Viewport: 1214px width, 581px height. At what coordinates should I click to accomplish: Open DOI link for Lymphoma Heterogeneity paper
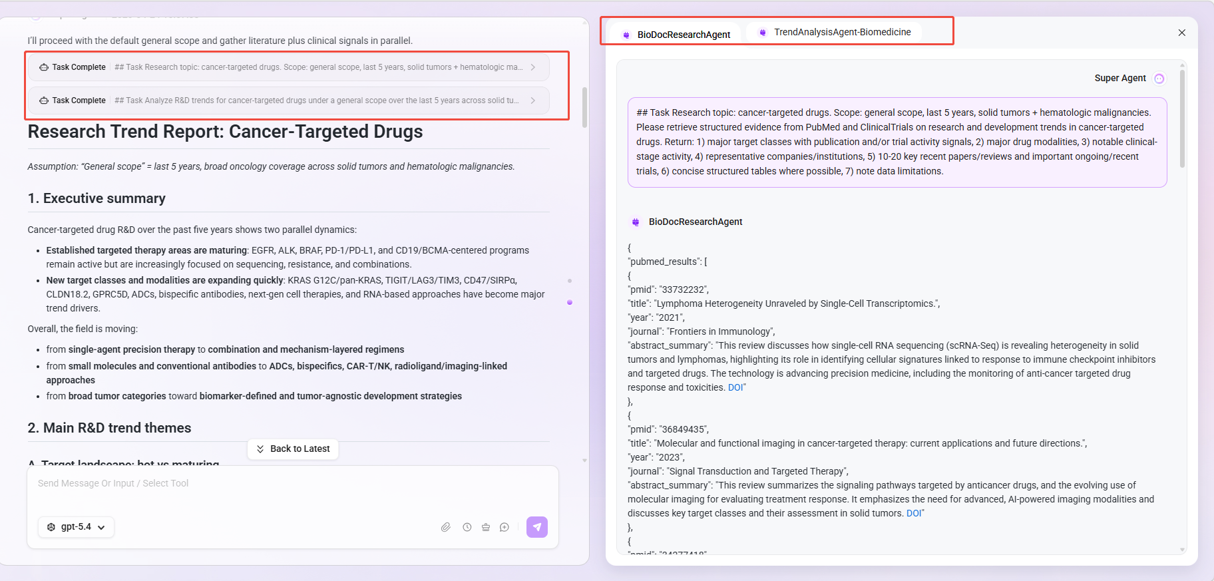pyautogui.click(x=735, y=387)
